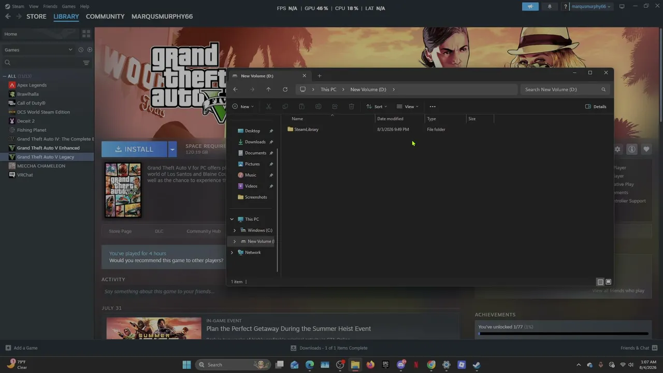Open the See more ellipsis menu in Explorer
The image size is (663, 373).
433,107
